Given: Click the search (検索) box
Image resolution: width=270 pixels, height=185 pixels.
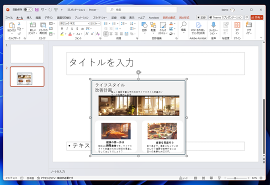Looking at the screenshot, I should 141,9.
